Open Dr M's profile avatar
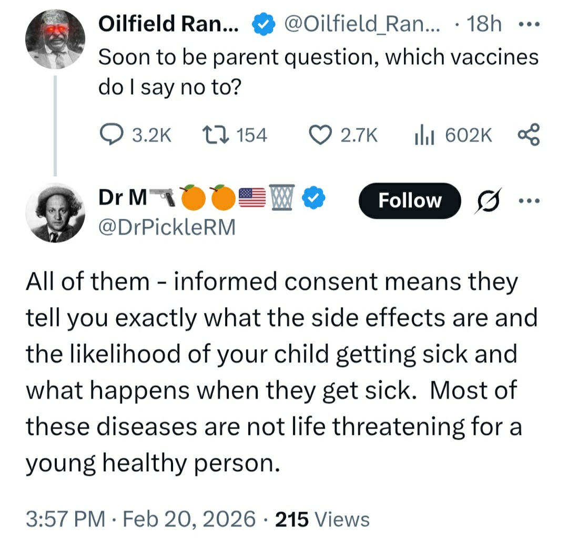The height and width of the screenshot is (538, 568). [55, 213]
